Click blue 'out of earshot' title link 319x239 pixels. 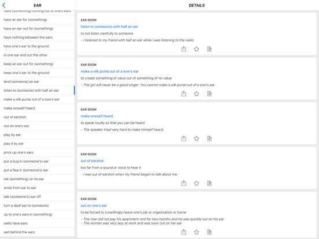92,160
